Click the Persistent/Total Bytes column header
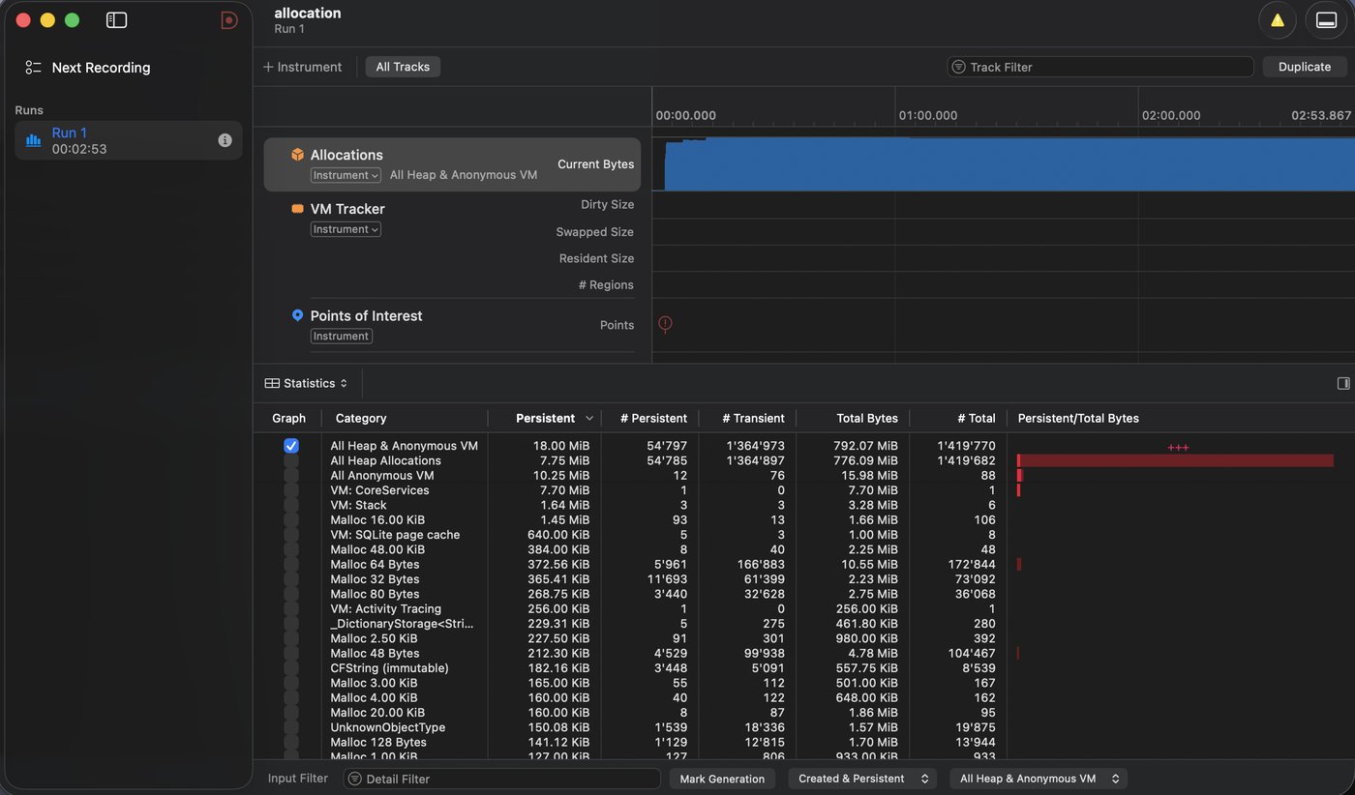This screenshot has height=795, width=1355. pyautogui.click(x=1078, y=419)
